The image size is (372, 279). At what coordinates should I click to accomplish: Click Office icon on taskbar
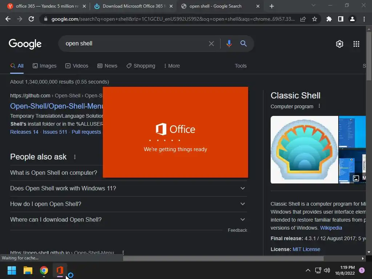pyautogui.click(x=60, y=270)
